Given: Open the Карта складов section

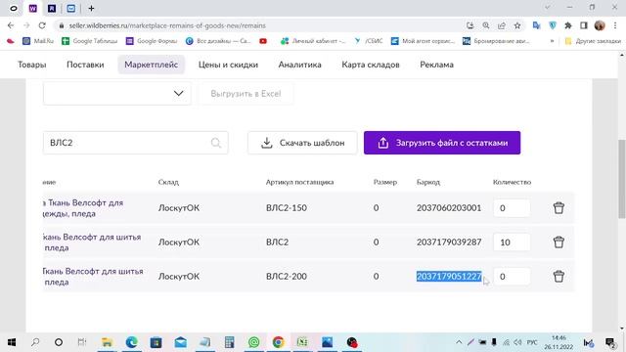Looking at the screenshot, I should (371, 65).
